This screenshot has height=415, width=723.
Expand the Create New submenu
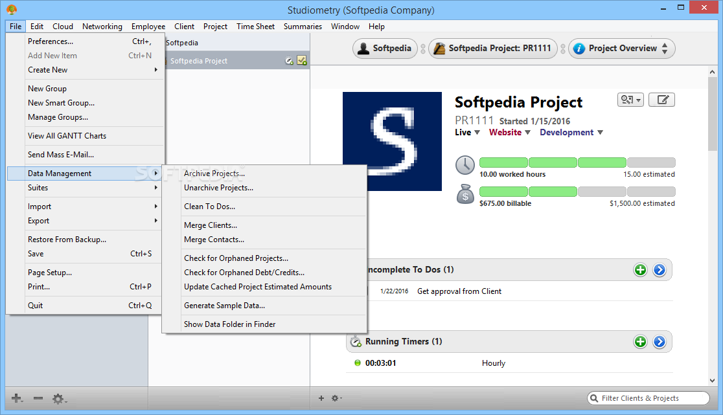pos(85,69)
